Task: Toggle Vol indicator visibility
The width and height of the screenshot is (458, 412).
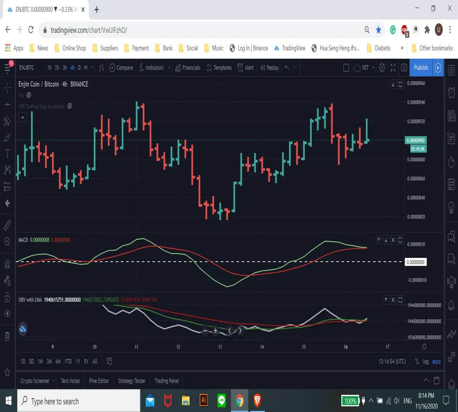Action: click(29, 95)
